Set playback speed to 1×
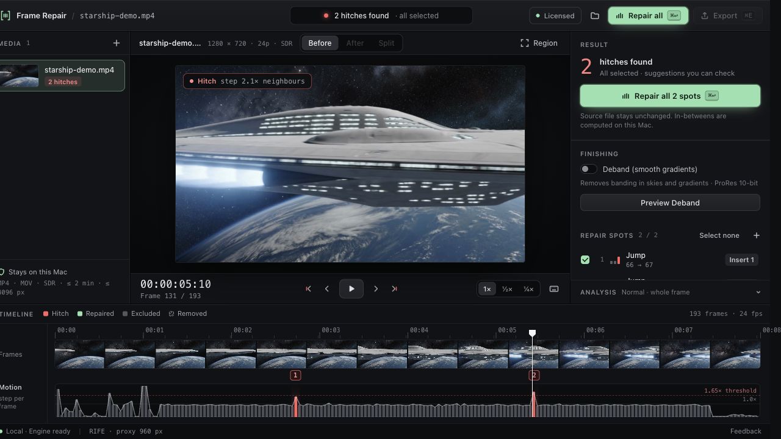The image size is (781, 439). point(487,289)
